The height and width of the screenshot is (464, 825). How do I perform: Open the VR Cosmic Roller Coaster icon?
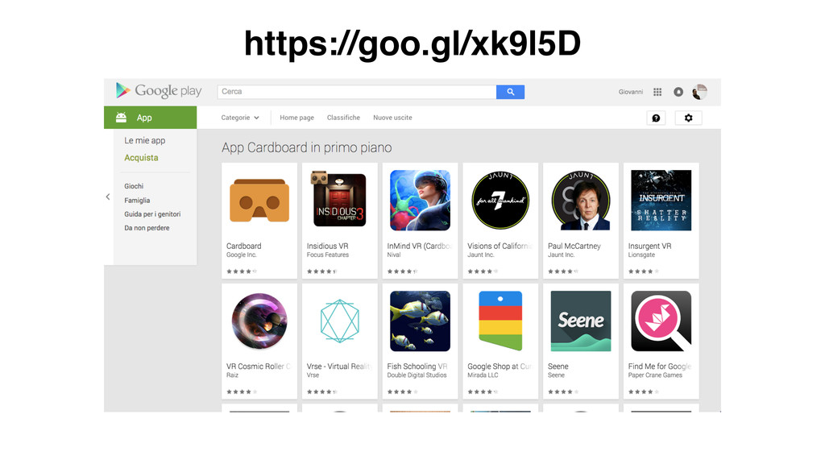click(259, 321)
